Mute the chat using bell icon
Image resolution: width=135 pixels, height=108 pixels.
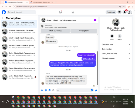[112, 36]
